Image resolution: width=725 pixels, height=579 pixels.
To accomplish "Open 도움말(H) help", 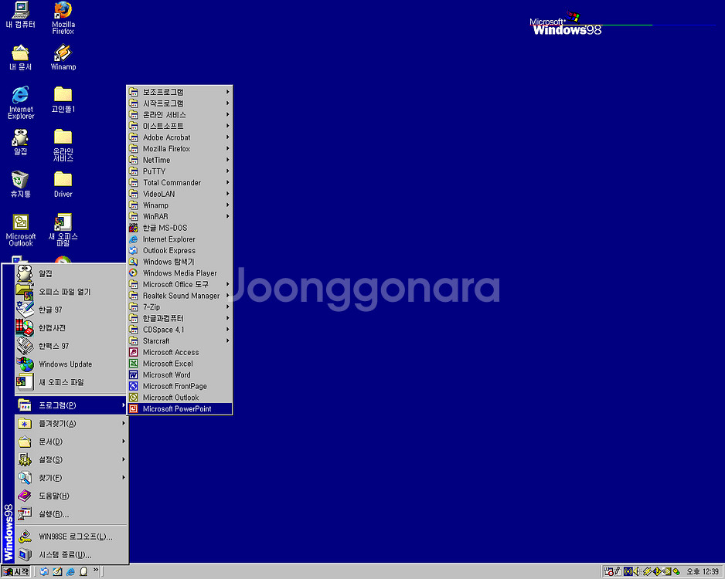I will click(71, 496).
